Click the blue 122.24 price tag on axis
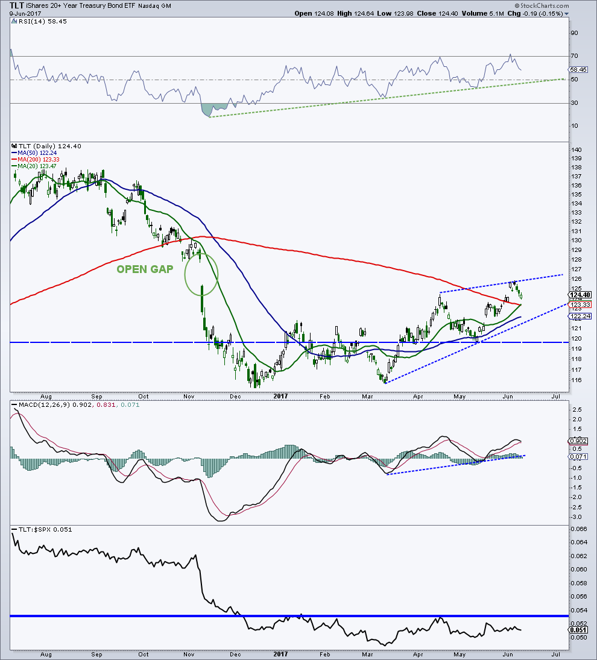Screen dimensions: 597x660 pyautogui.click(x=581, y=316)
